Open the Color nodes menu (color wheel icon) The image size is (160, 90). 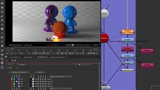click(2, 7)
